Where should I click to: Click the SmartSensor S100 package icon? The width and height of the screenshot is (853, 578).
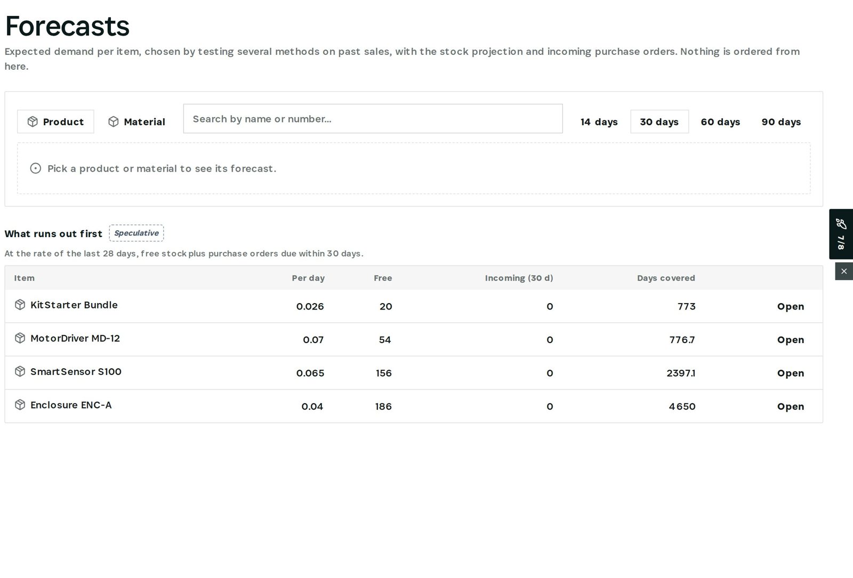click(20, 371)
